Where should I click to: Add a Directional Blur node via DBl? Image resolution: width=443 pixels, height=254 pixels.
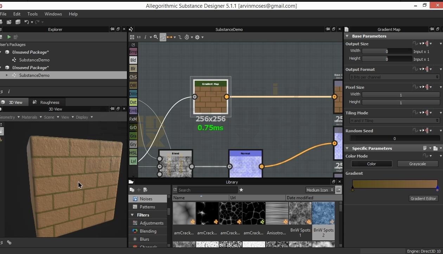(x=133, y=85)
